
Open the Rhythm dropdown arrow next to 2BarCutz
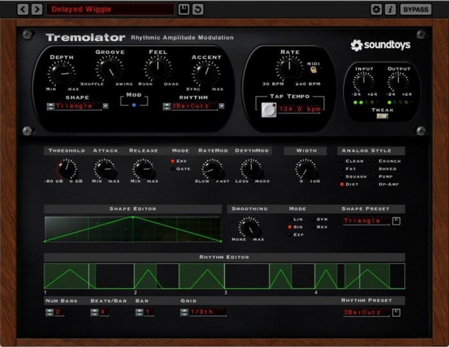tap(222, 106)
